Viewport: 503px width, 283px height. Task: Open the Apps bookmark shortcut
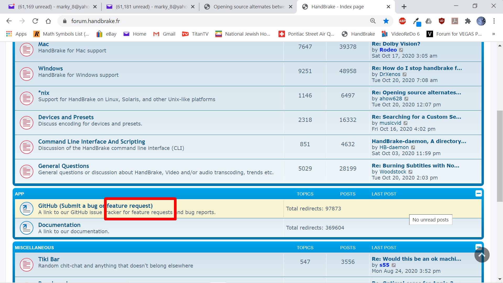click(16, 34)
